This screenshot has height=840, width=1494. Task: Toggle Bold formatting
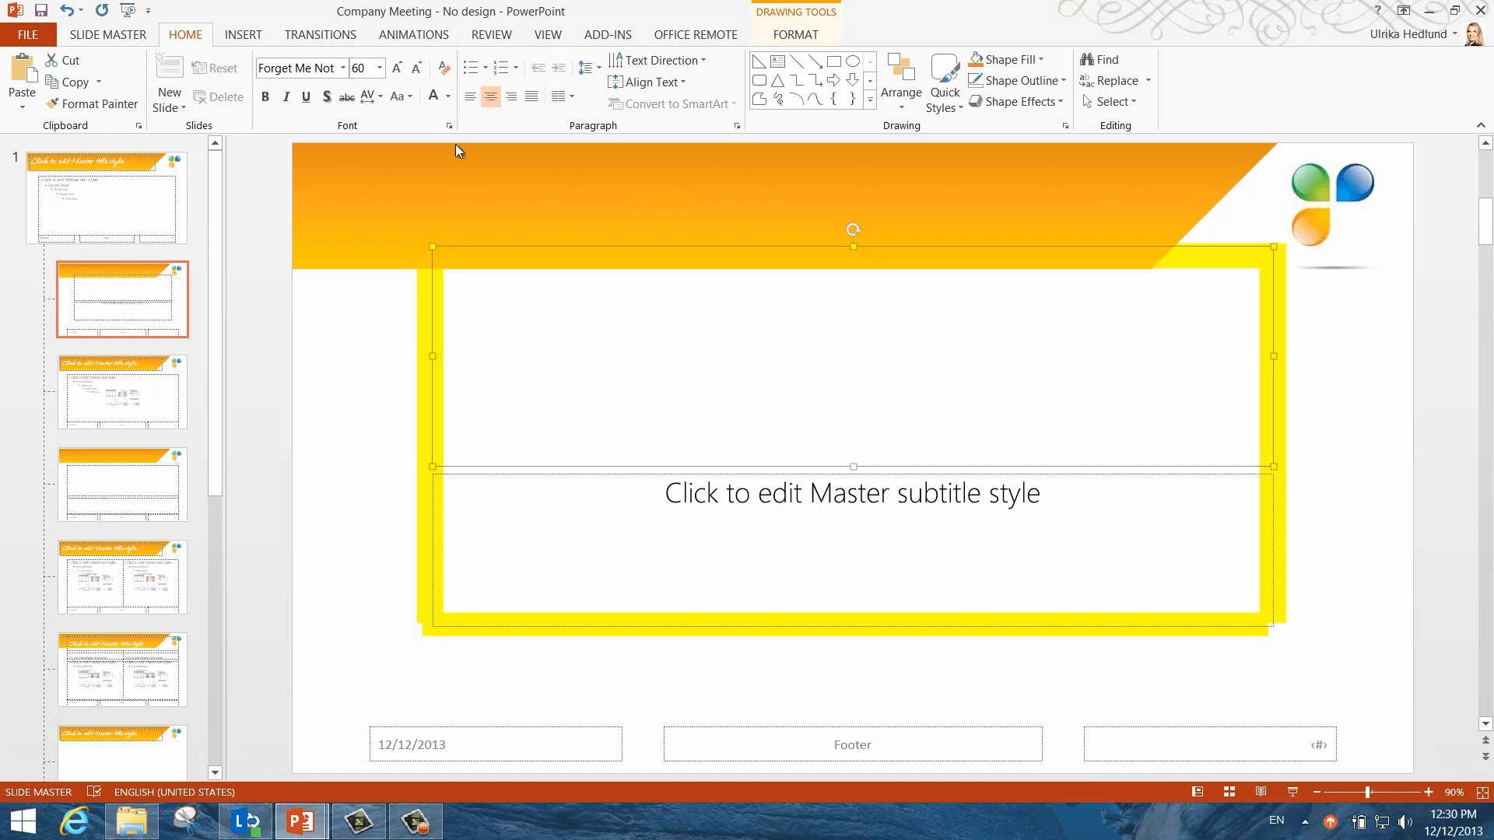coord(265,96)
